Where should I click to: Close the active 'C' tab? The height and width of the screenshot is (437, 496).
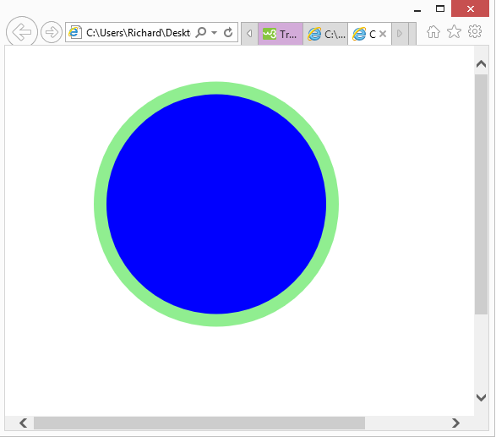(383, 34)
